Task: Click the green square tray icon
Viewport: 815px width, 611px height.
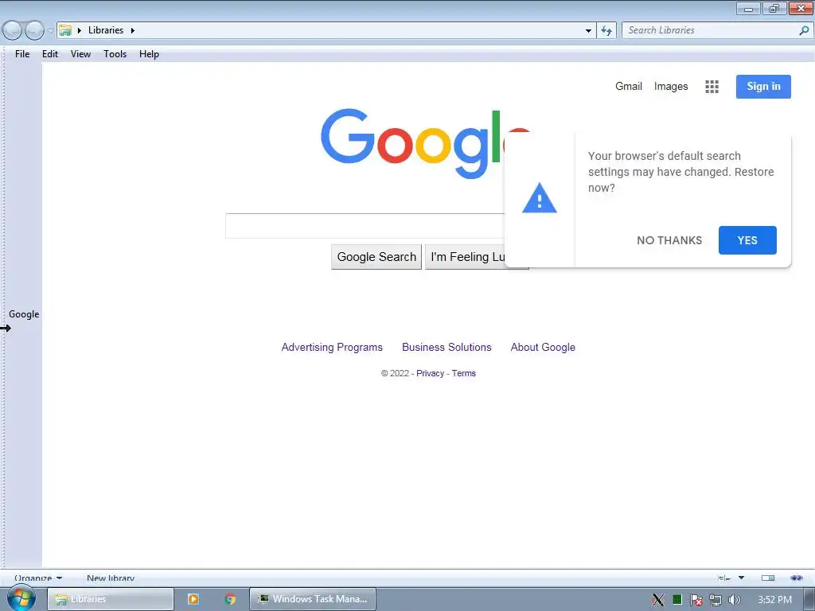Action: 677,600
